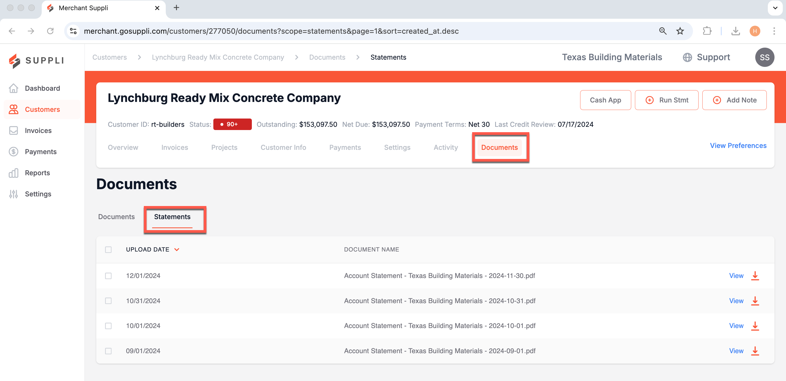Download the 2024-09-01 statement
Image resolution: width=786 pixels, height=381 pixels.
pyautogui.click(x=755, y=351)
